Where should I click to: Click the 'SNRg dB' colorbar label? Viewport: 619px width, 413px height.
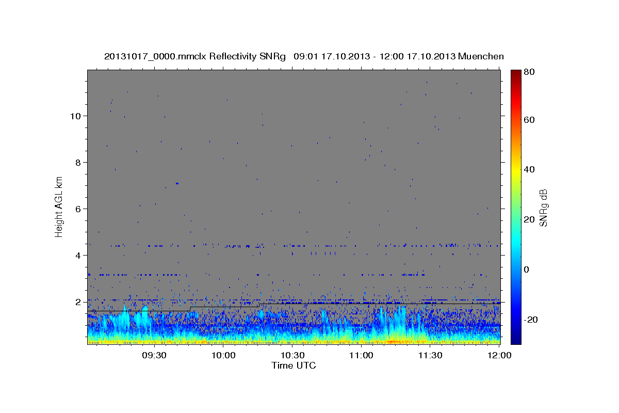click(543, 208)
